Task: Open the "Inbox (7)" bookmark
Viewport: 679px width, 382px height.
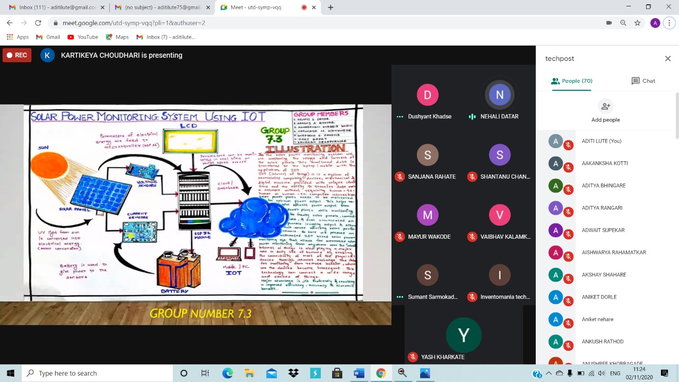Action: pyautogui.click(x=166, y=37)
